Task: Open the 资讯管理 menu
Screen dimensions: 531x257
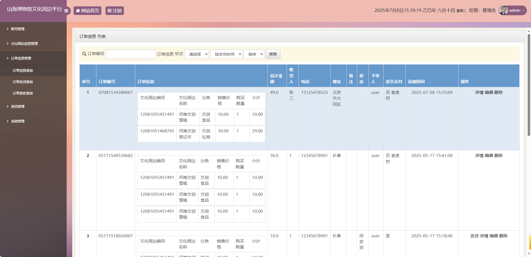Action: point(18,106)
